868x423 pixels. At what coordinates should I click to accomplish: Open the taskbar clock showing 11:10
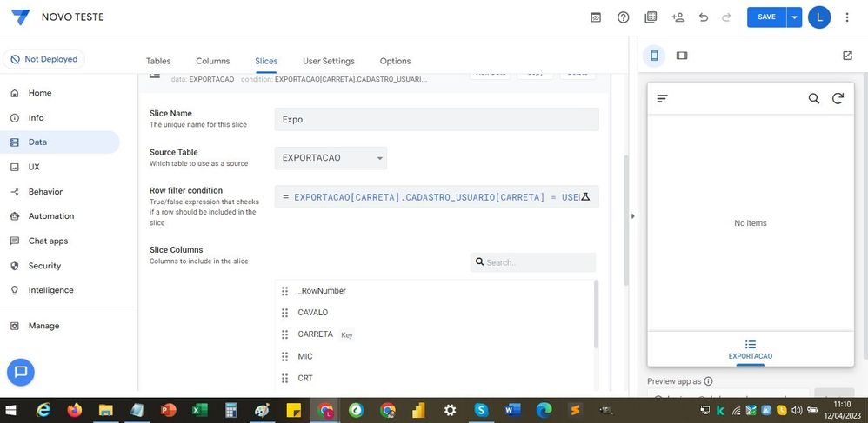click(843, 410)
